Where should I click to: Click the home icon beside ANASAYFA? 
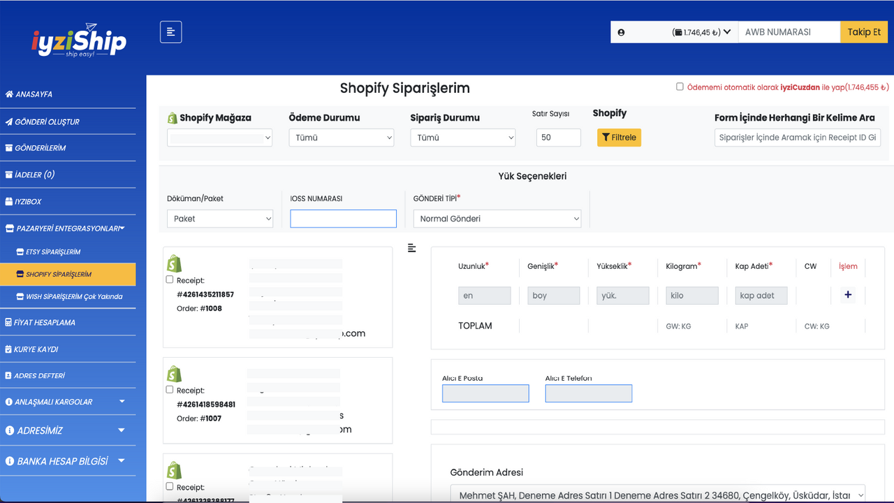(x=9, y=94)
